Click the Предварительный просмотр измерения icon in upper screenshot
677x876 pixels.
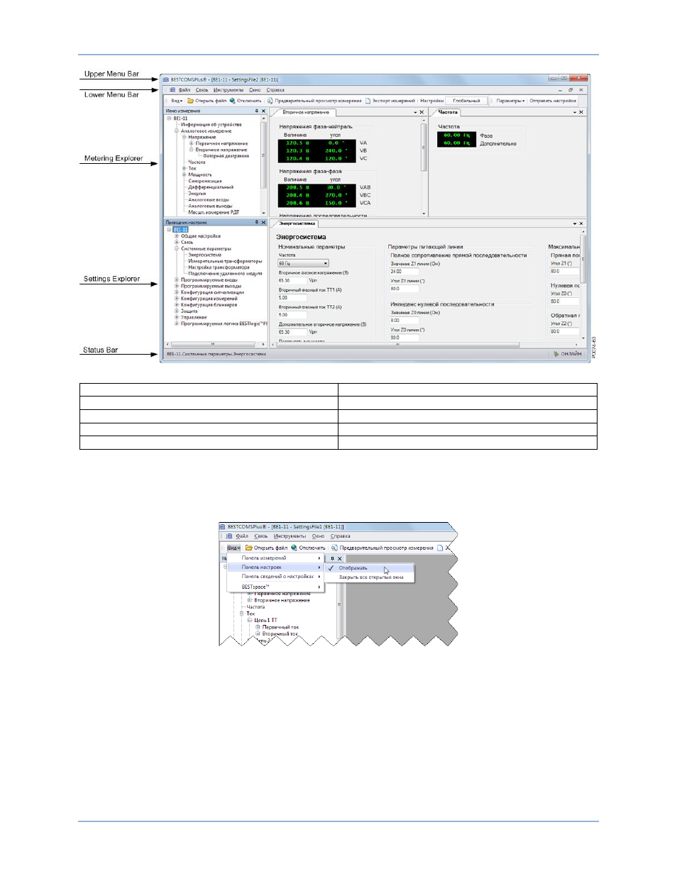pos(270,101)
